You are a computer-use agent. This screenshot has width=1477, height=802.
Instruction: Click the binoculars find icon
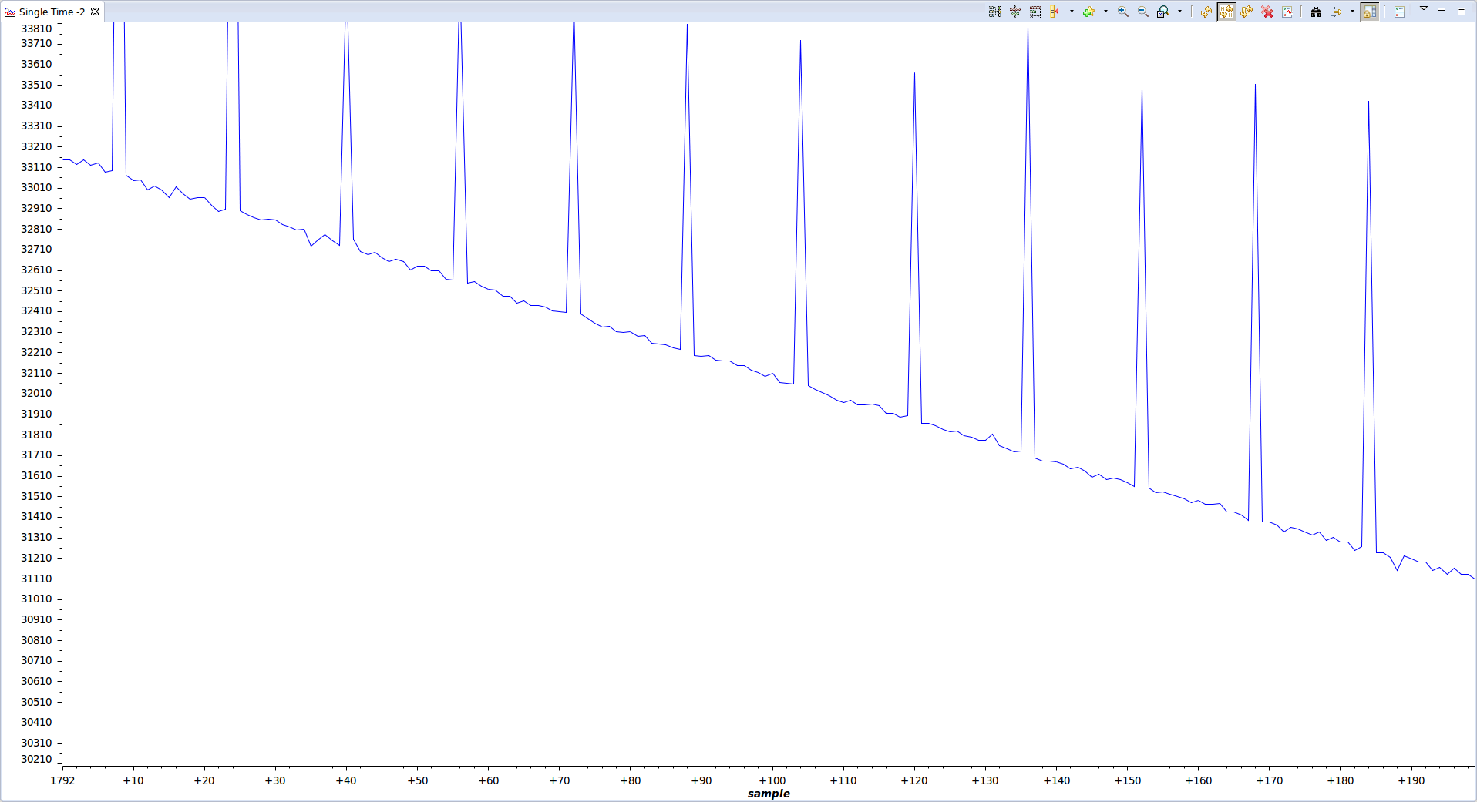[1316, 12]
